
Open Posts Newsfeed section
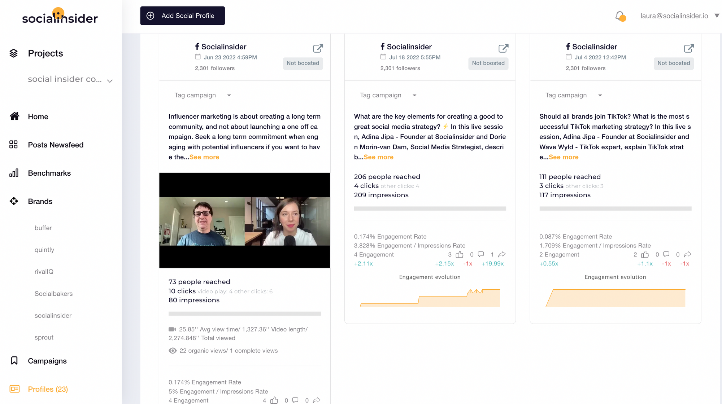click(x=56, y=145)
